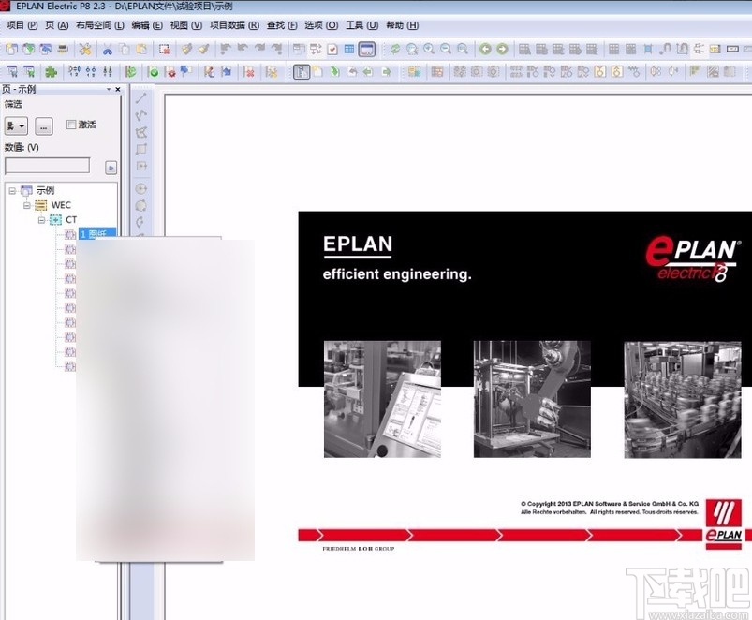752x620 pixels.
Task: Go to next page with green right arrow
Action: [x=502, y=49]
